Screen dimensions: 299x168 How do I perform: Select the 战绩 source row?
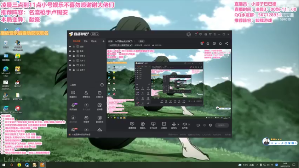(87, 46)
